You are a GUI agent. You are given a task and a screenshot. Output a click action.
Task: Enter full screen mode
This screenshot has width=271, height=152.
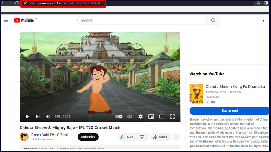(x=172, y=117)
